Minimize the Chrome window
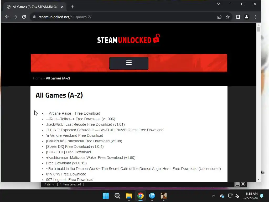Screen dimensions: 269x202 (x=231, y=4)
